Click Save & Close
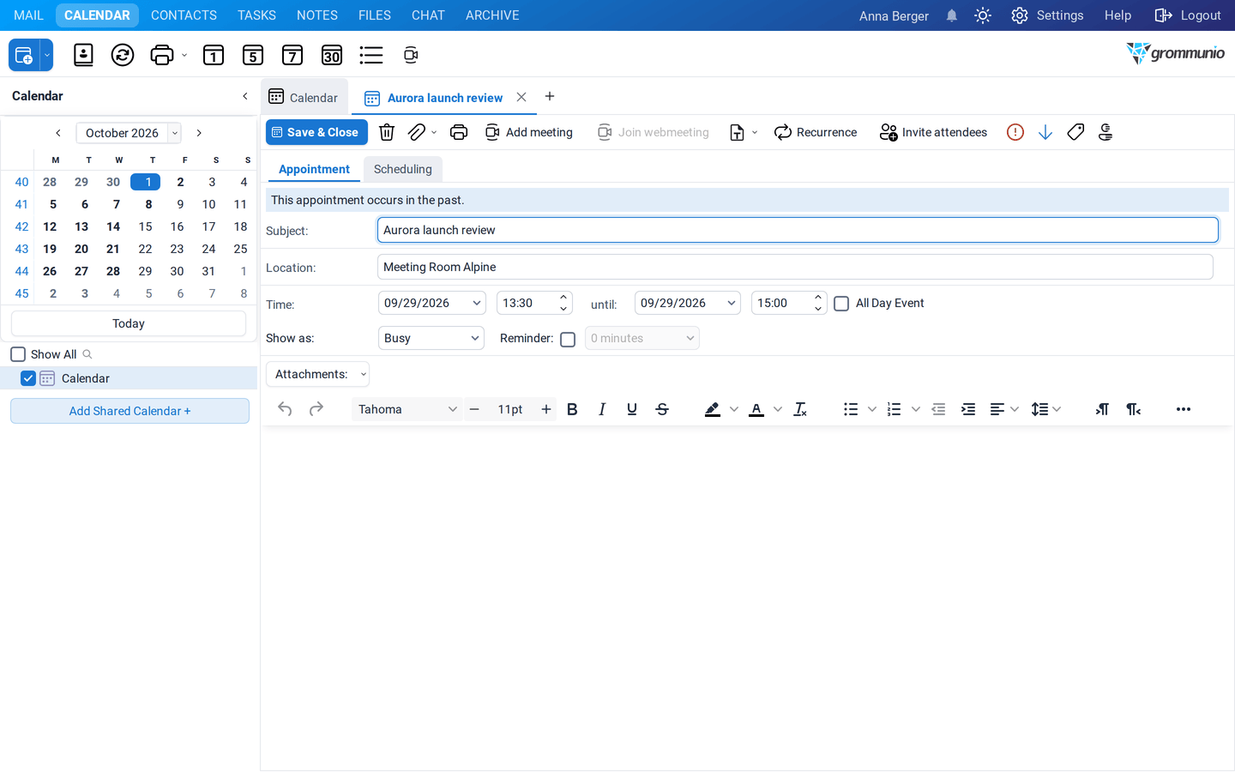This screenshot has height=772, width=1235. [316, 132]
